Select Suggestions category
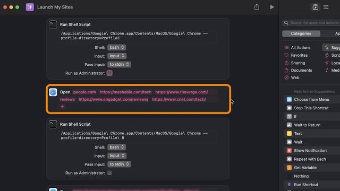The image size is (340, 191). (x=331, y=48)
